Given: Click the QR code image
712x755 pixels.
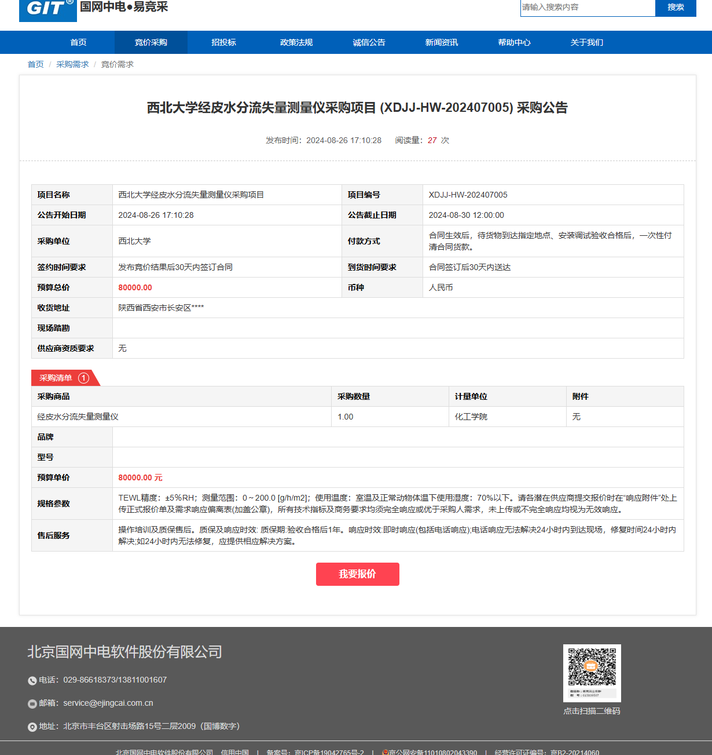Looking at the screenshot, I should click(592, 673).
